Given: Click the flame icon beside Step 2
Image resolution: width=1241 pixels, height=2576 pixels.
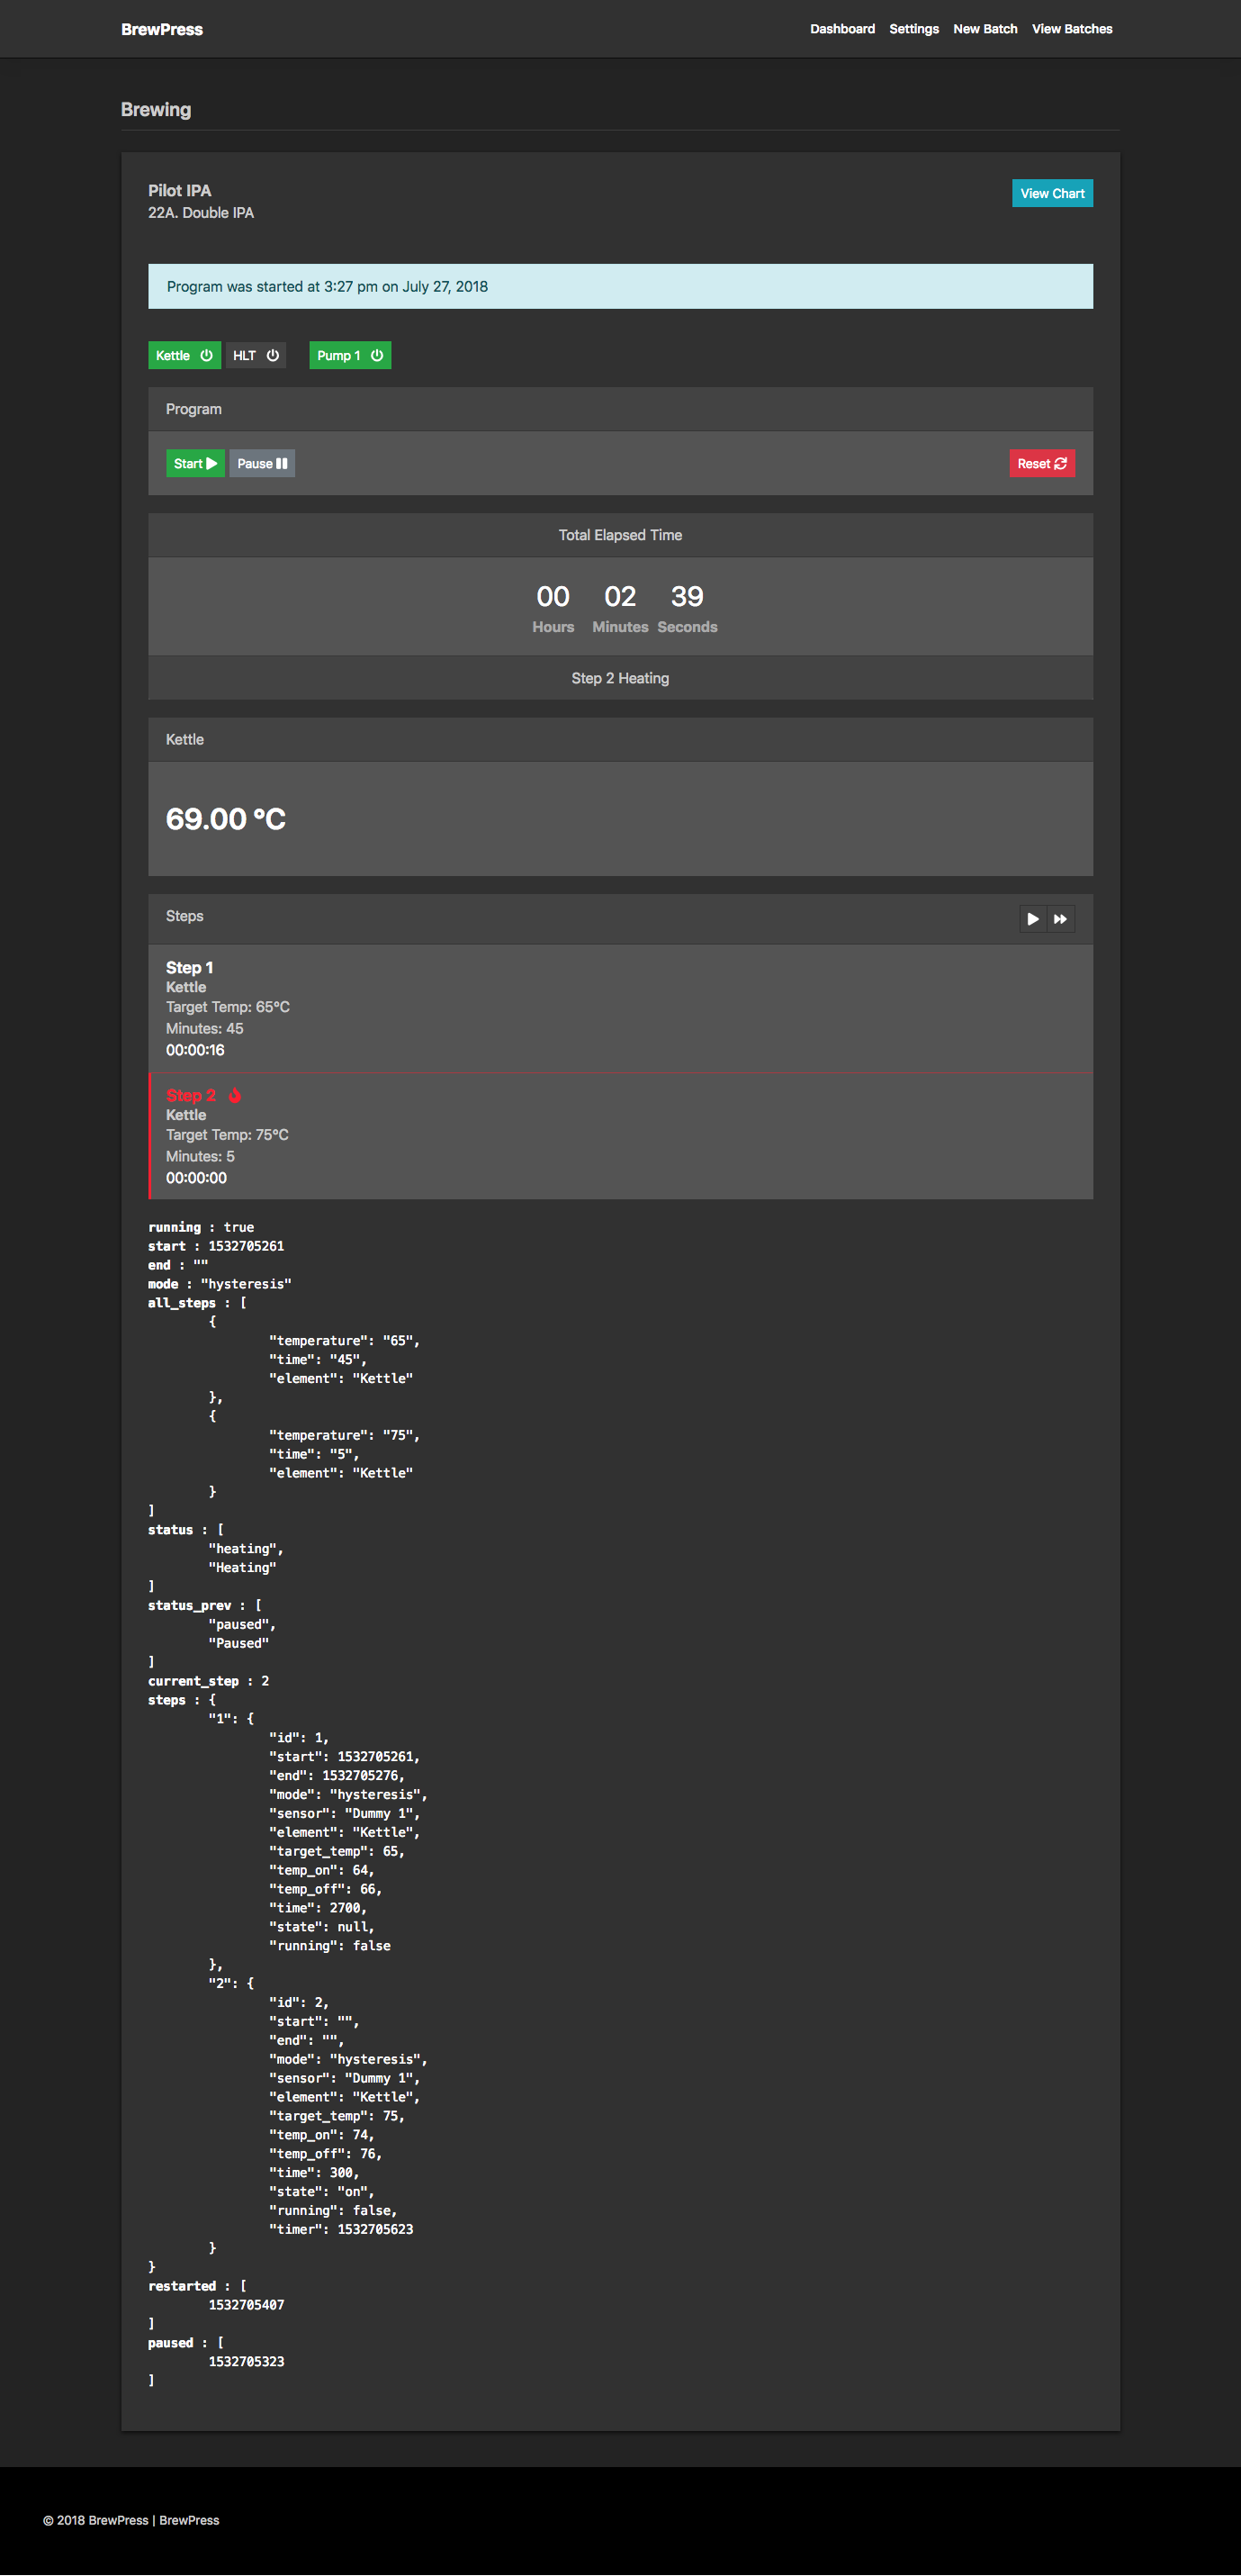Looking at the screenshot, I should point(235,1095).
